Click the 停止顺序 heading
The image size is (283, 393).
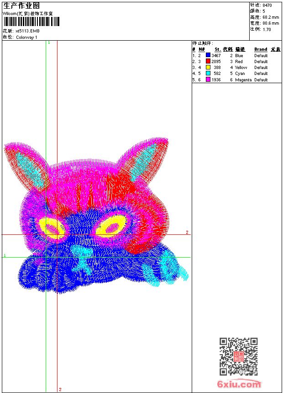[203, 43]
